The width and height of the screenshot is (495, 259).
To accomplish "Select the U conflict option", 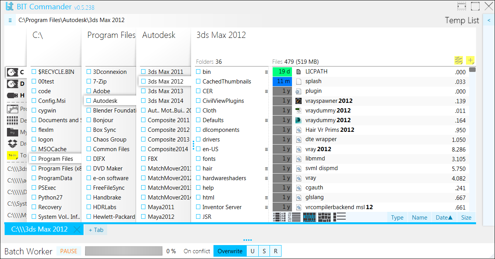I will 253,251.
